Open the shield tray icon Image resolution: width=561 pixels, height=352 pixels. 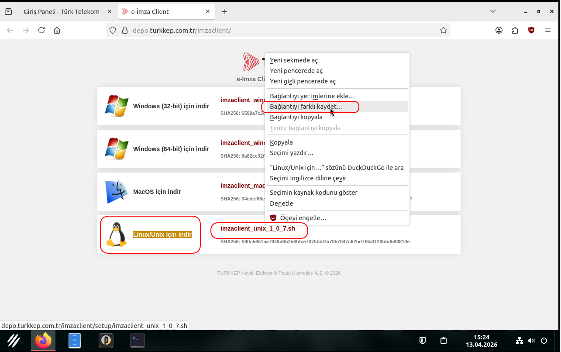423,341
